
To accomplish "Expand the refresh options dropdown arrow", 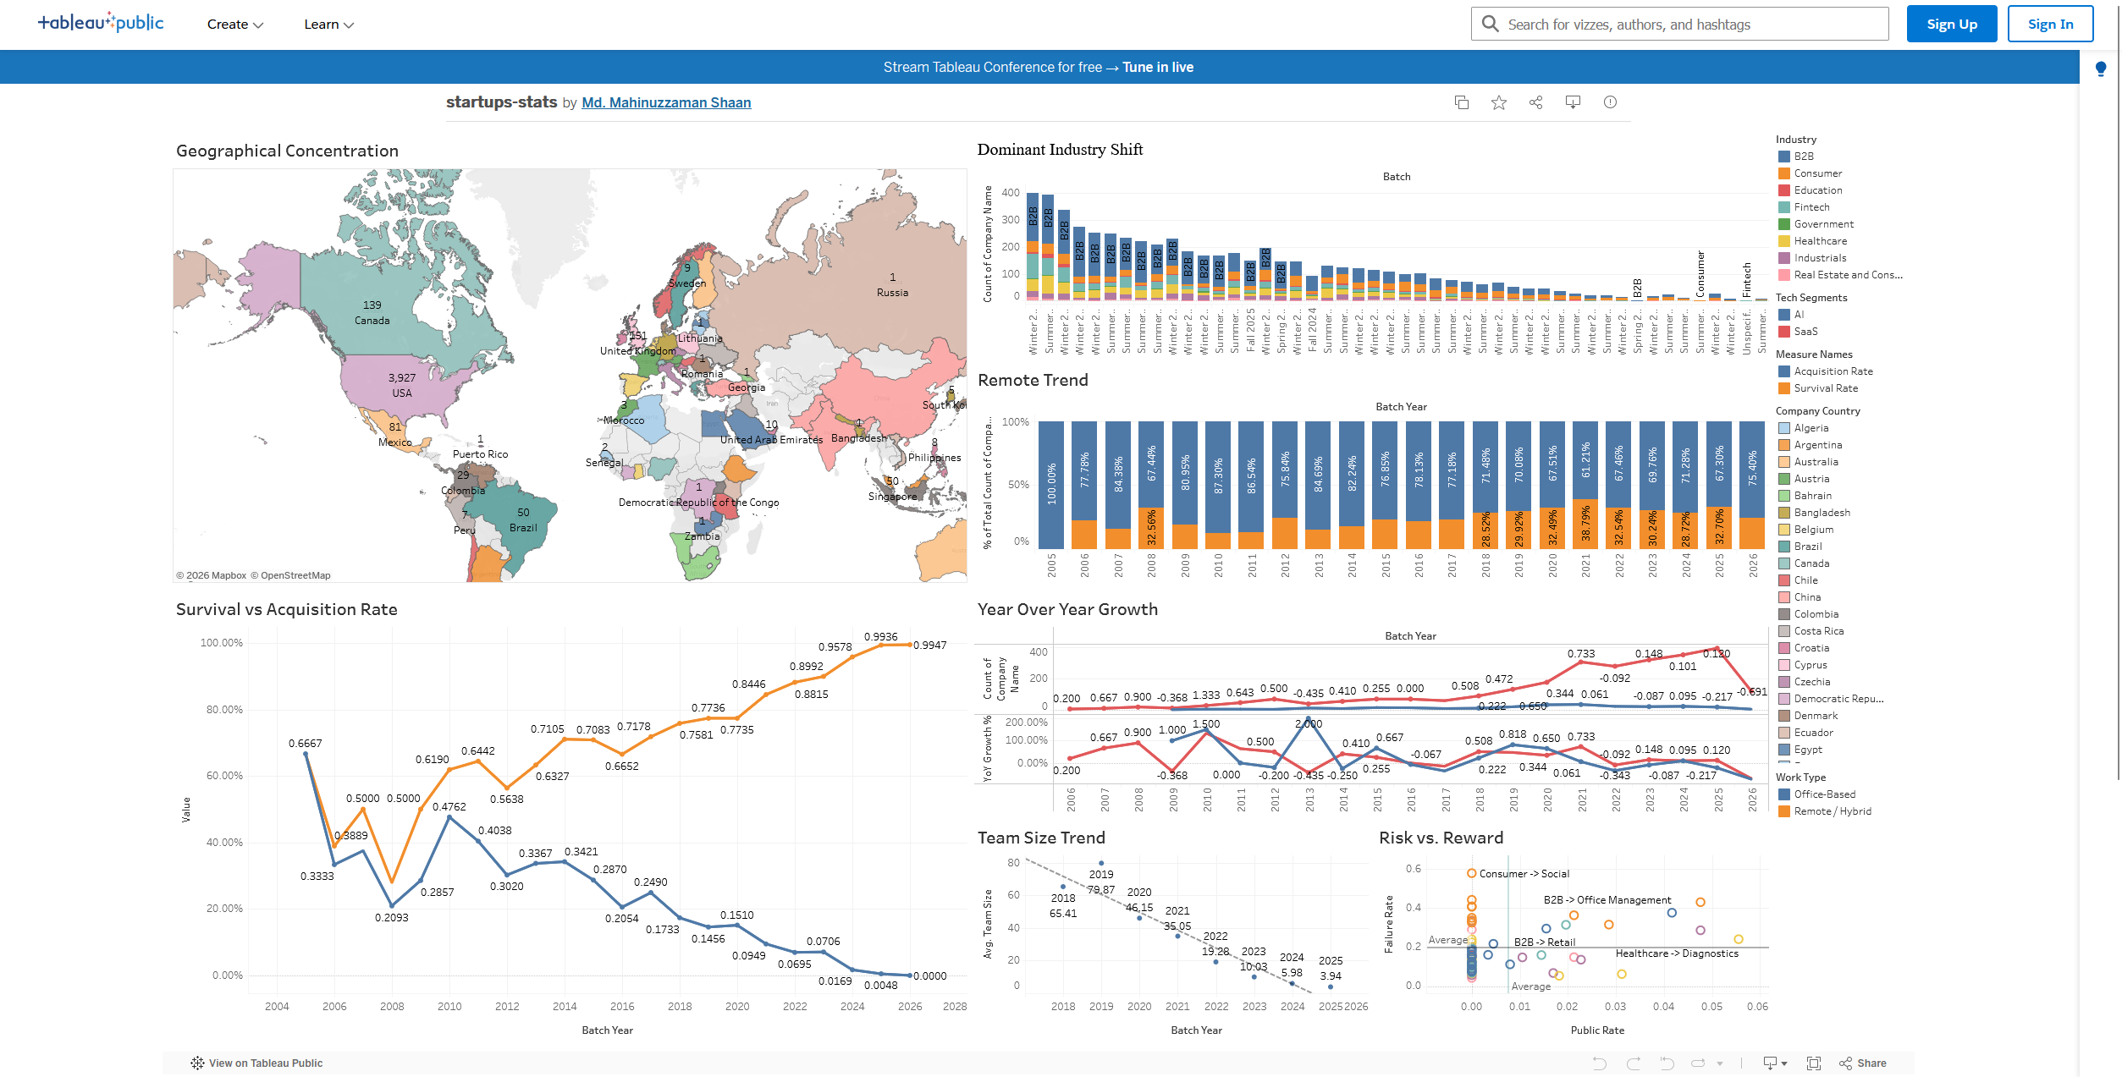I will coord(1720,1064).
